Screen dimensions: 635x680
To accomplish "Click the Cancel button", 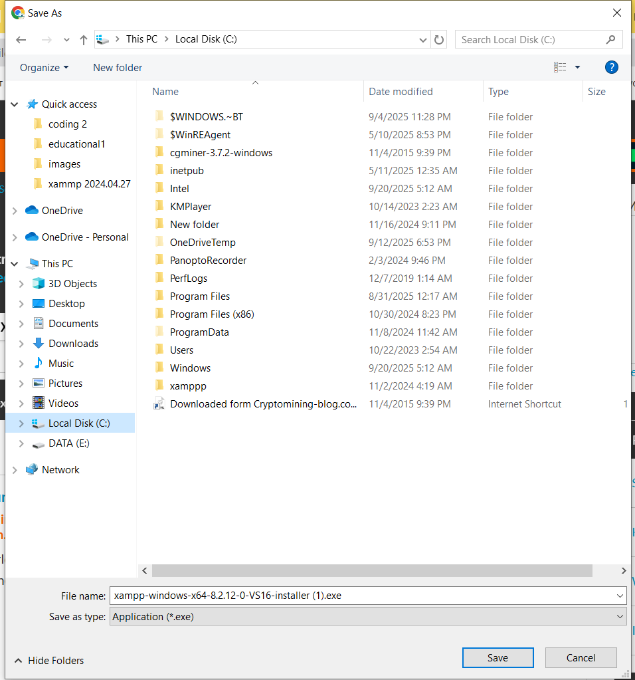I will pyautogui.click(x=581, y=658).
